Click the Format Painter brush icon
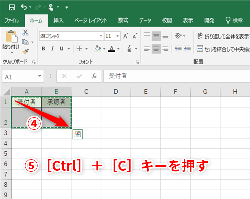The width and height of the screenshot is (250, 199). click(x=26, y=51)
